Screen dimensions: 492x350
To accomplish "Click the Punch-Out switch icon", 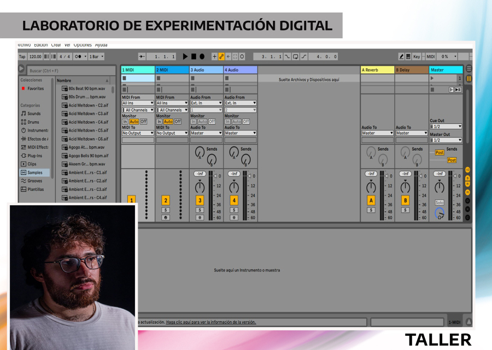I will tap(304, 57).
